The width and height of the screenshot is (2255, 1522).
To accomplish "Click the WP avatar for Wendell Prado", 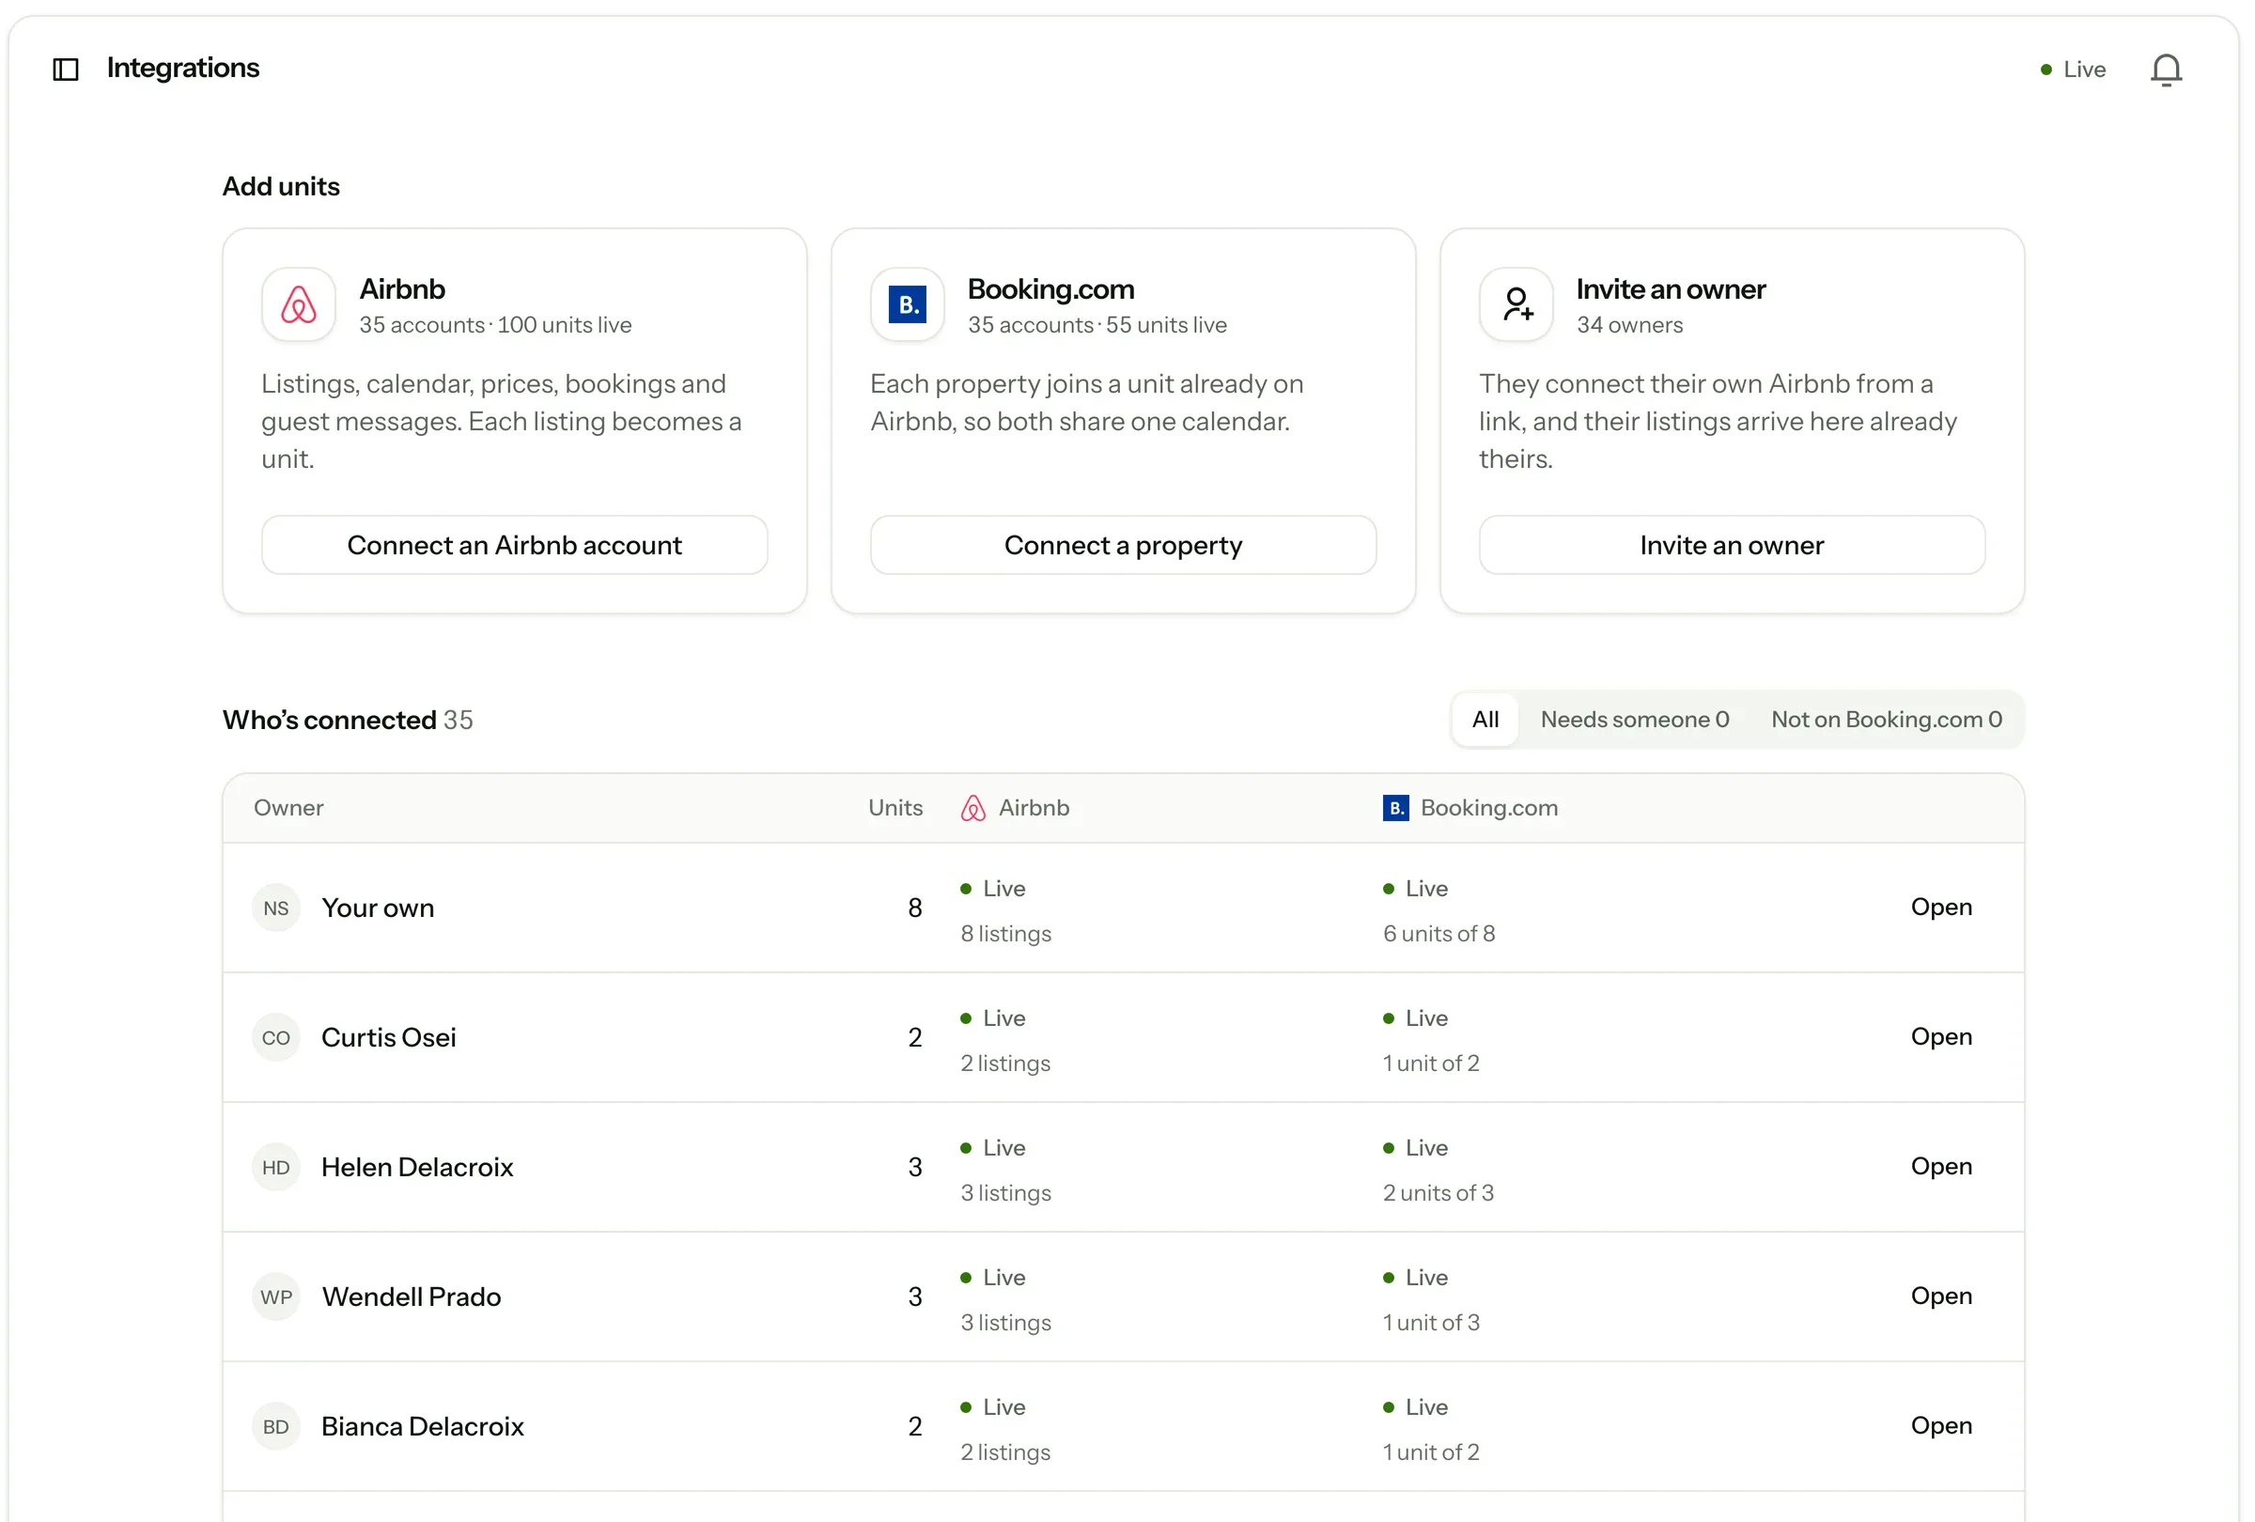I will pyautogui.click(x=275, y=1297).
